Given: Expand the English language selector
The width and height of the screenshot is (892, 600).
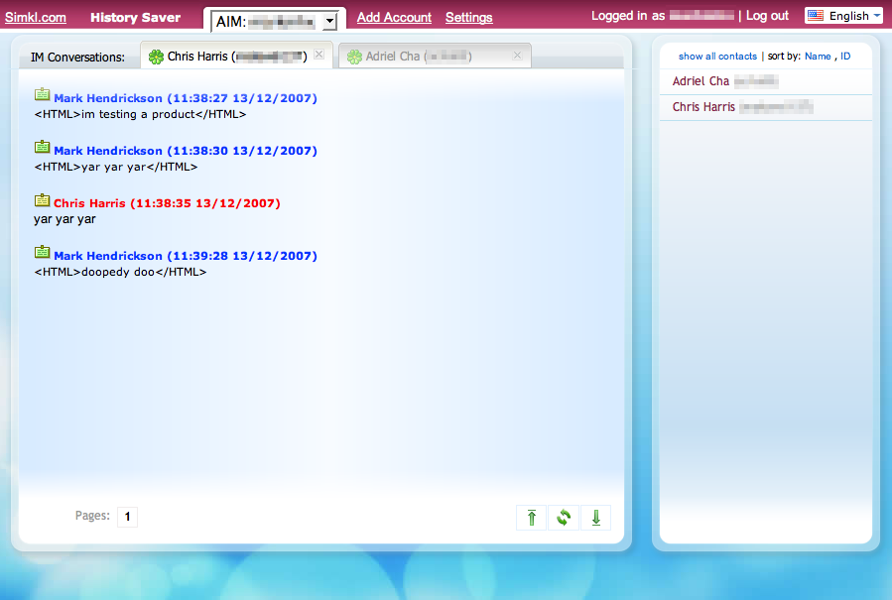Looking at the screenshot, I should [843, 16].
